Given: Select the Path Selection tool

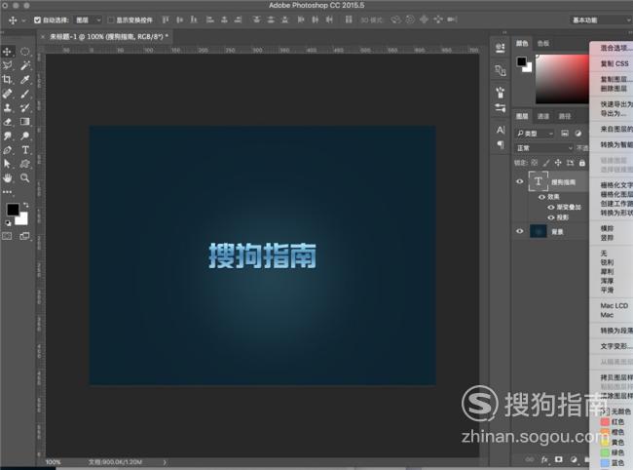Looking at the screenshot, I should click(7, 164).
